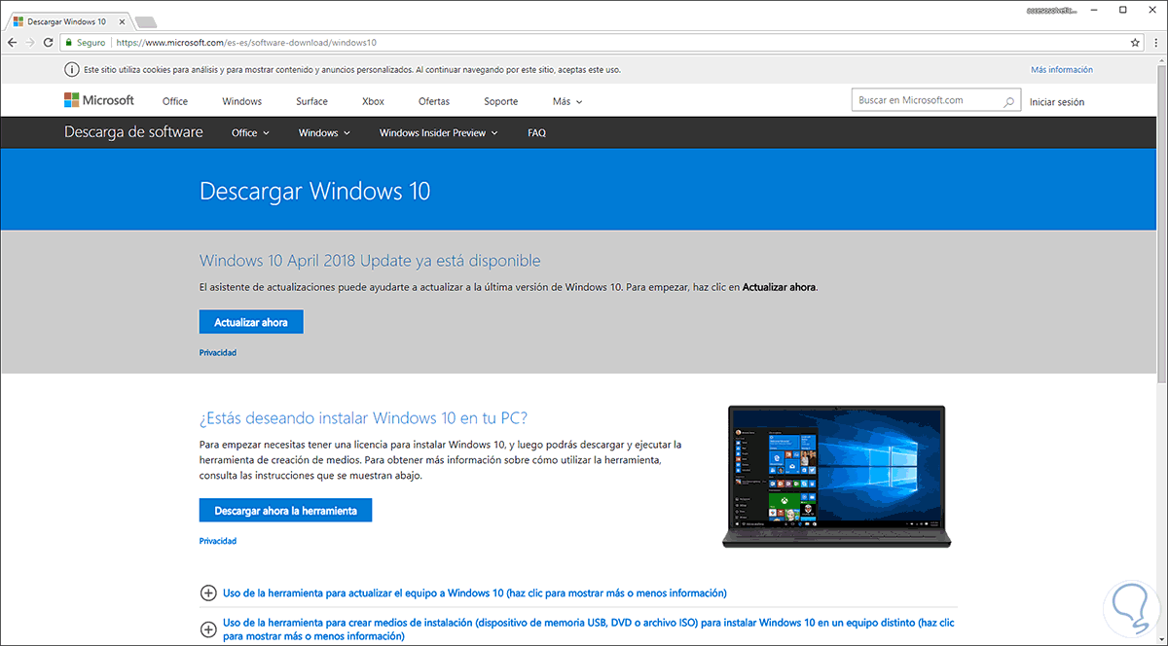Image resolution: width=1168 pixels, height=646 pixels.
Task: Open link Uso de la herramienta para actualizar el equipo
Action: 475,592
